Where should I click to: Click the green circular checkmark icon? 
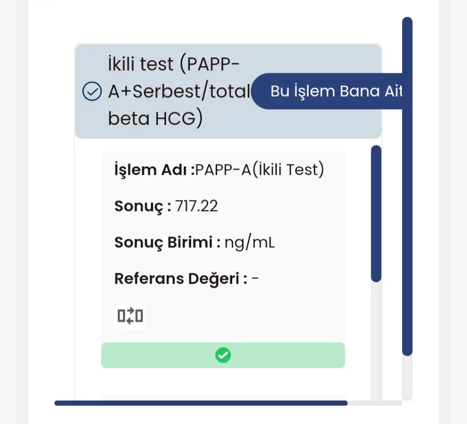(x=223, y=355)
